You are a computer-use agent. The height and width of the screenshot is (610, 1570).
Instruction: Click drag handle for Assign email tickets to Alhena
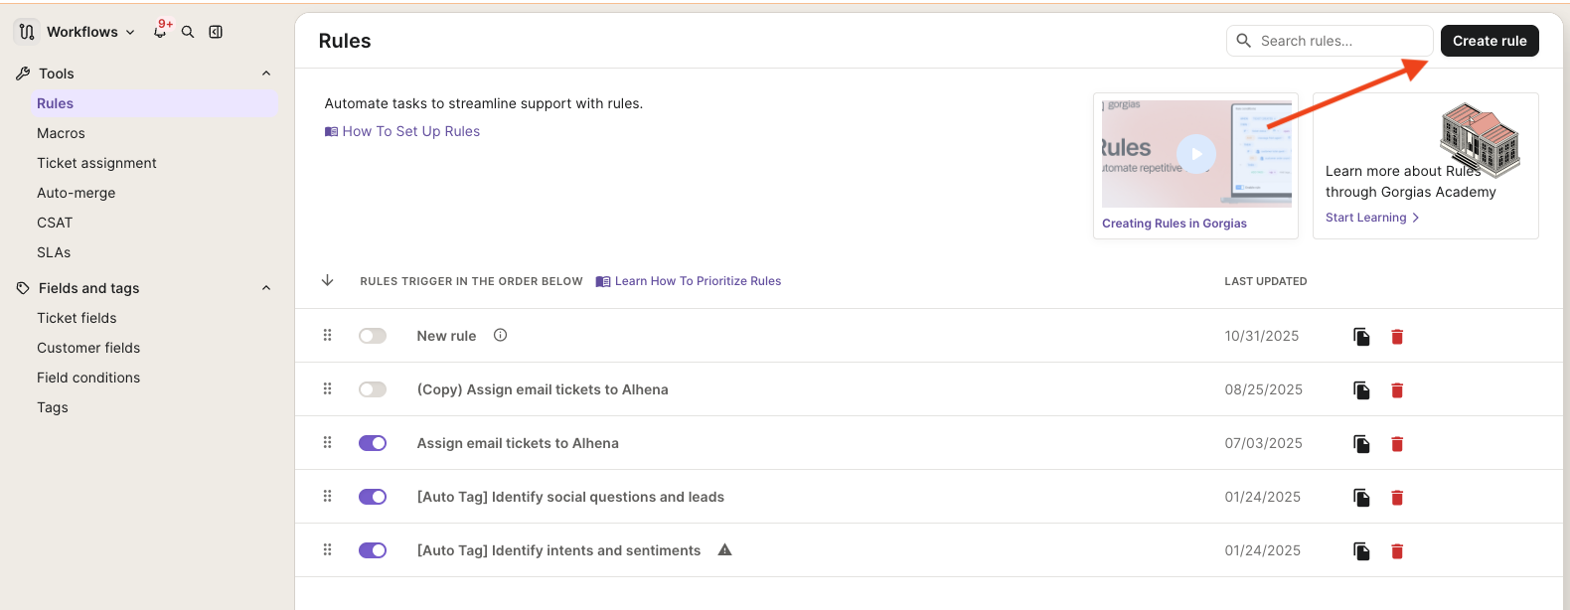[x=327, y=442]
